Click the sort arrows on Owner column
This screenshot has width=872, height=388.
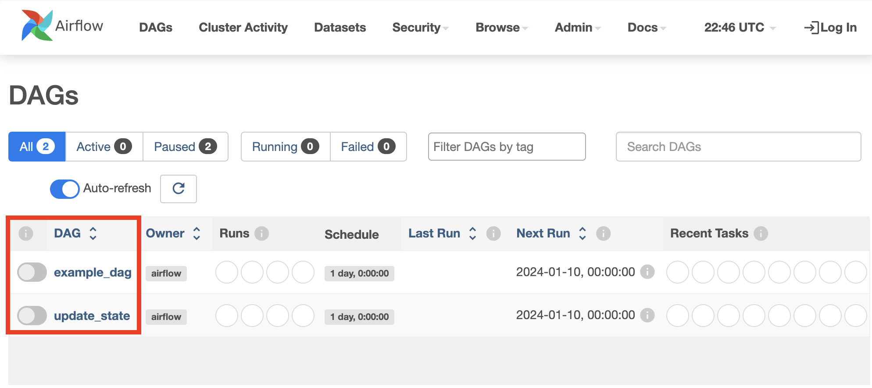[197, 234]
